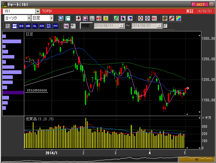Open the rainbow color settings icon
This screenshot has height=163, width=216.
tap(178, 18)
